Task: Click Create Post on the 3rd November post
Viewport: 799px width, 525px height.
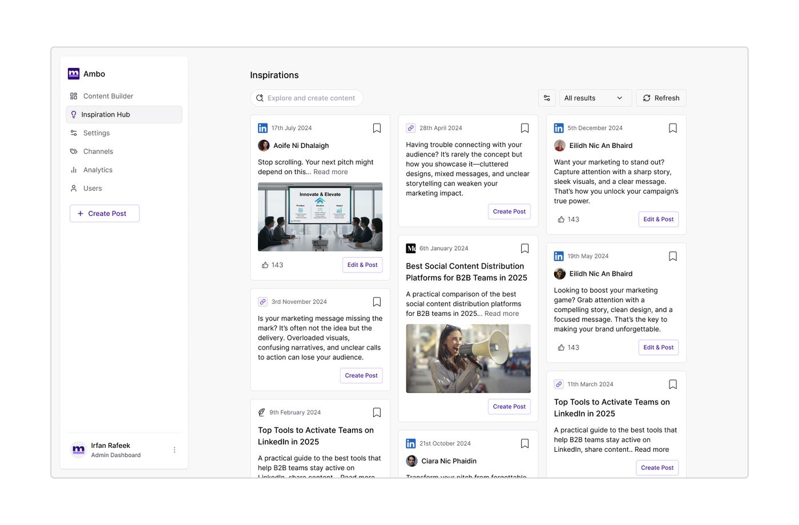Action: pyautogui.click(x=361, y=375)
